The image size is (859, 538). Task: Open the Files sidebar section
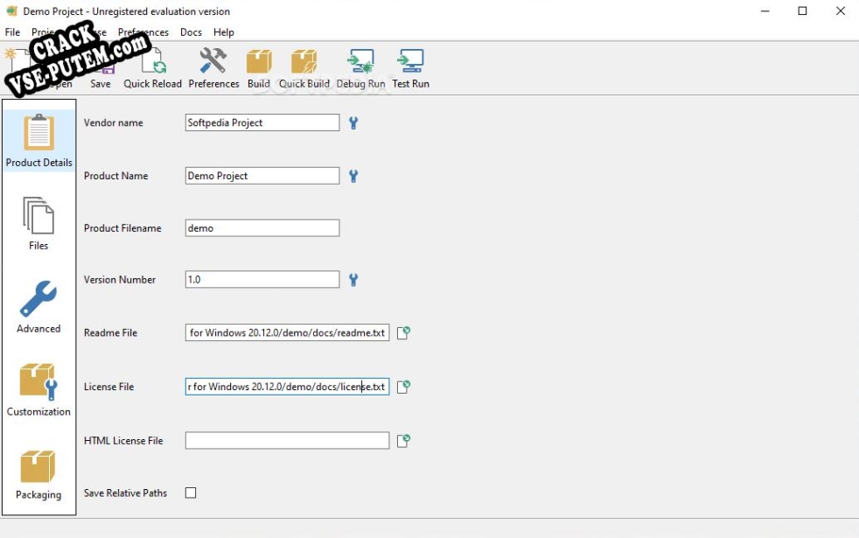[x=38, y=224]
